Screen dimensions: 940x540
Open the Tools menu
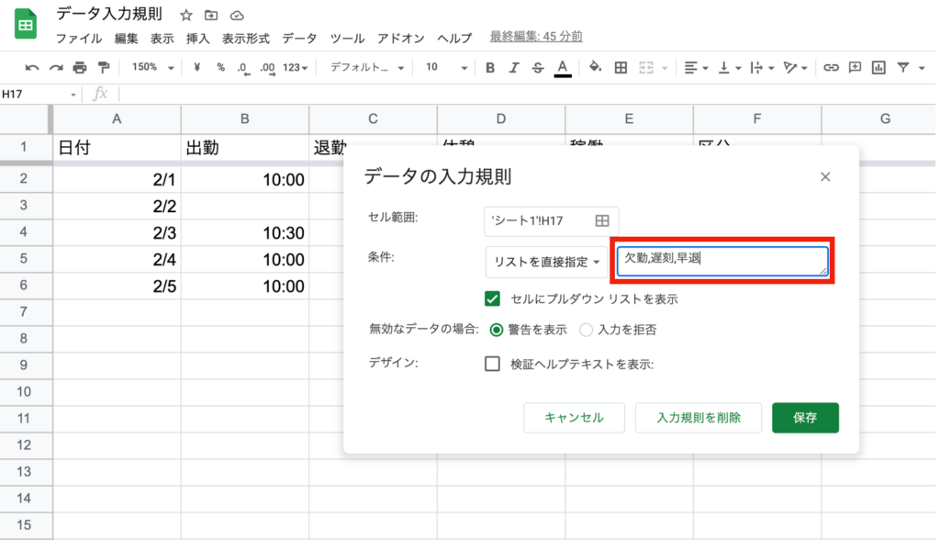click(347, 39)
